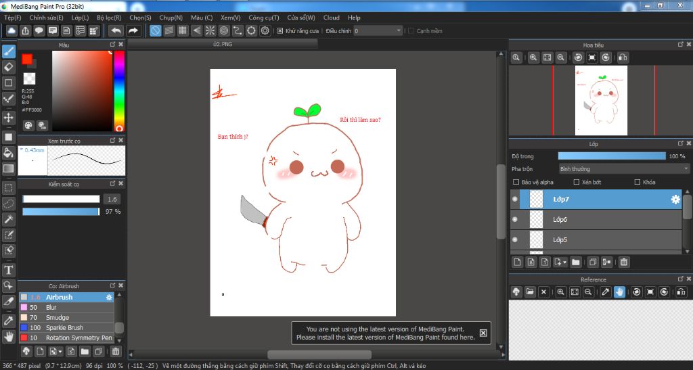Click the red foreground color swatch
This screenshot has height=370, width=693.
pyautogui.click(x=27, y=59)
